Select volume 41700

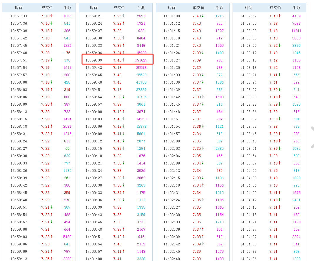coord(141,82)
